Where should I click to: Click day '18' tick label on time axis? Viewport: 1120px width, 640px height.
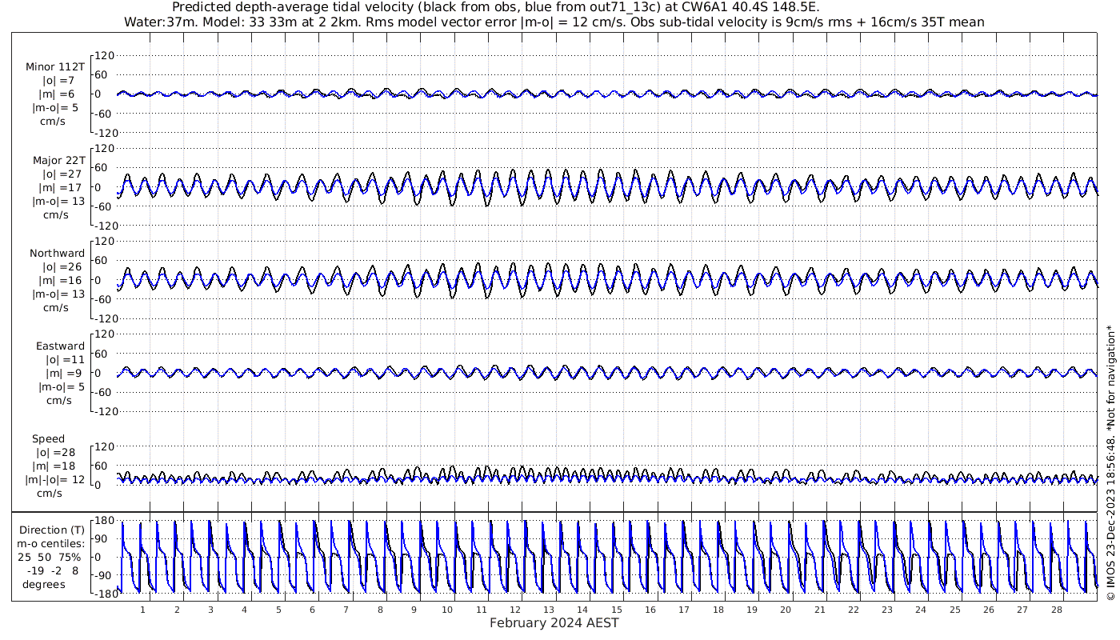click(x=718, y=610)
